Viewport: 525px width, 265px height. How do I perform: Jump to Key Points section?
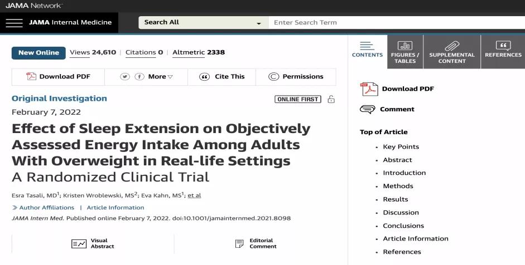(x=401, y=147)
